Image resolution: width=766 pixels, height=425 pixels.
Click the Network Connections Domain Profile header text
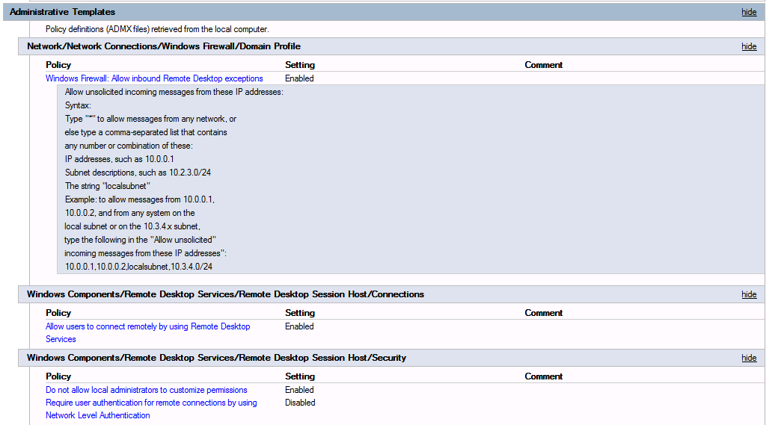tap(163, 46)
